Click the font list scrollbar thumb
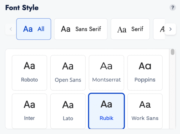Image resolution: width=180 pixels, height=134 pixels. point(172,52)
